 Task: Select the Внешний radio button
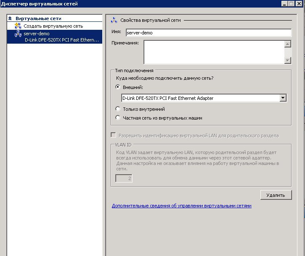118,87
